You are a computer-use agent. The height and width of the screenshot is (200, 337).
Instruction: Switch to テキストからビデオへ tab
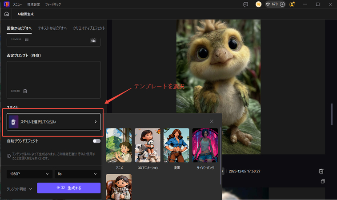click(52, 28)
